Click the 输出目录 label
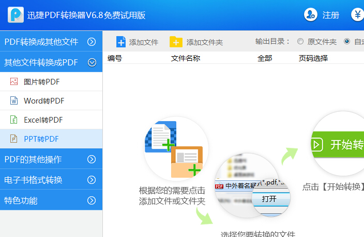Screen dimensions: 364x237 coord(272,41)
